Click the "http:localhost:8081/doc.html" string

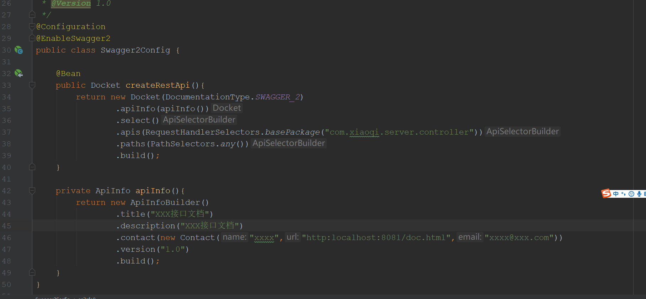click(x=377, y=238)
